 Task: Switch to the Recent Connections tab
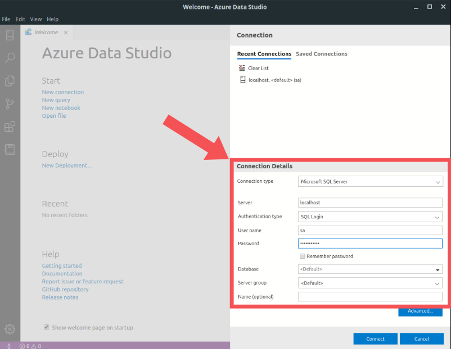pos(264,54)
